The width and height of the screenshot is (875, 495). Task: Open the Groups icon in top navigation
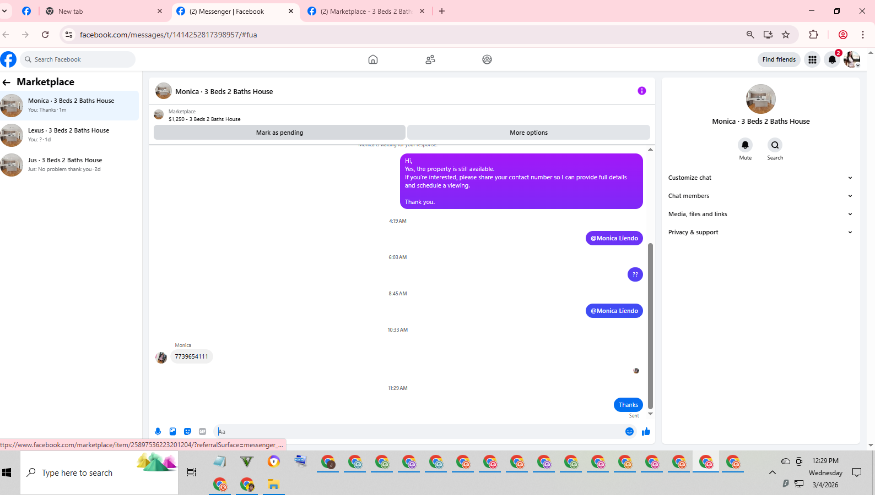click(487, 59)
